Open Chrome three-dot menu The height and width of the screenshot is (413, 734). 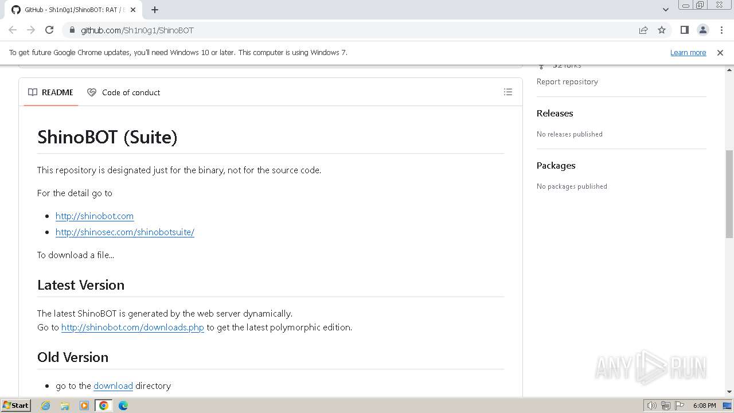pyautogui.click(x=721, y=30)
